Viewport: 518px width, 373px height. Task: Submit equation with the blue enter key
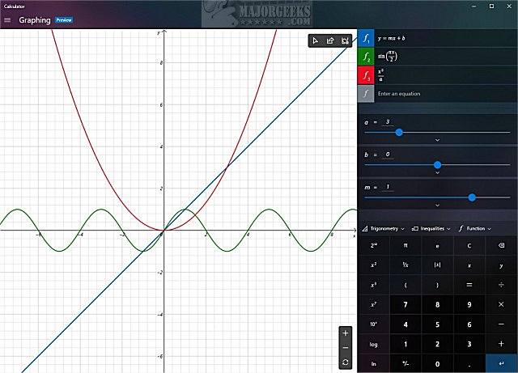(501, 363)
